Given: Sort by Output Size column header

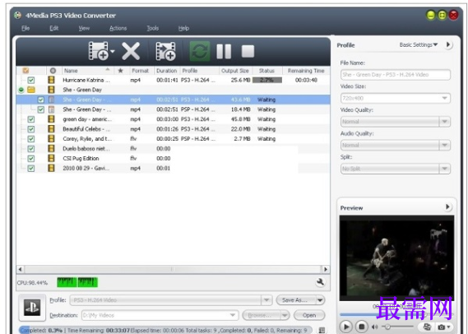Looking at the screenshot, I should point(235,71).
